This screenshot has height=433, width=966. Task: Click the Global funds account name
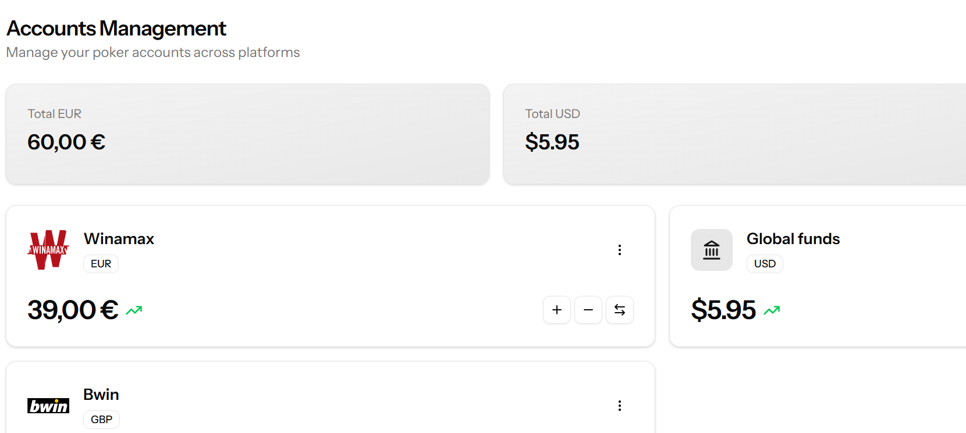[793, 239]
